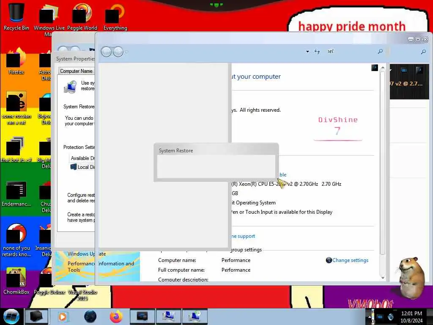This screenshot has width=433, height=325.
Task: Switch to the System computer taskbar button
Action: (168, 317)
